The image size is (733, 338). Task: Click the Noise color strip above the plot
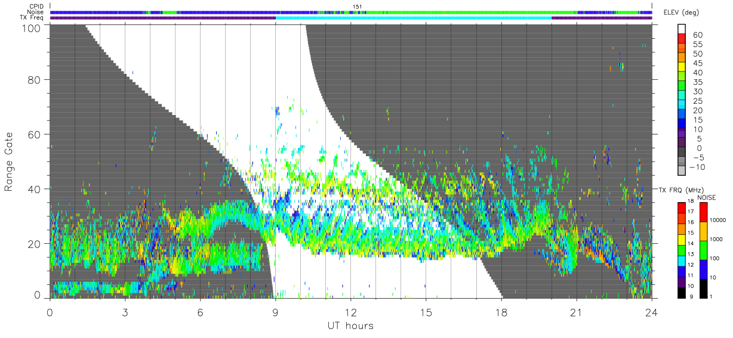[351, 12]
